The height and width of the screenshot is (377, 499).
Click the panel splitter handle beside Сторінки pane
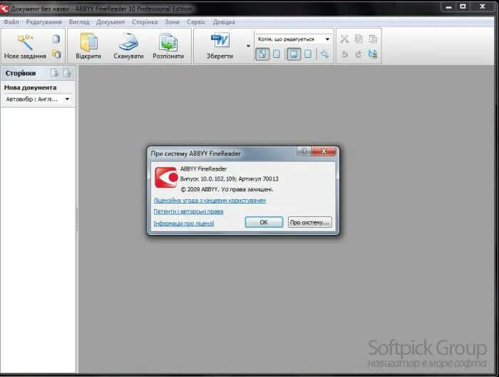pyautogui.click(x=77, y=219)
